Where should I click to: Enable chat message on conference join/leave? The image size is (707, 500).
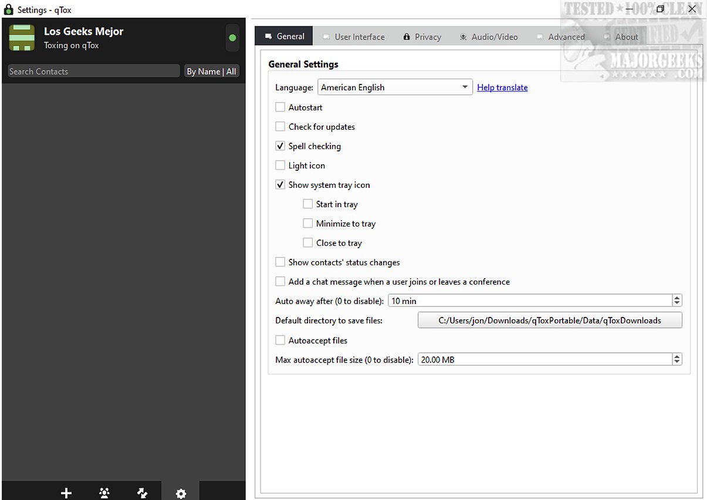(x=280, y=282)
